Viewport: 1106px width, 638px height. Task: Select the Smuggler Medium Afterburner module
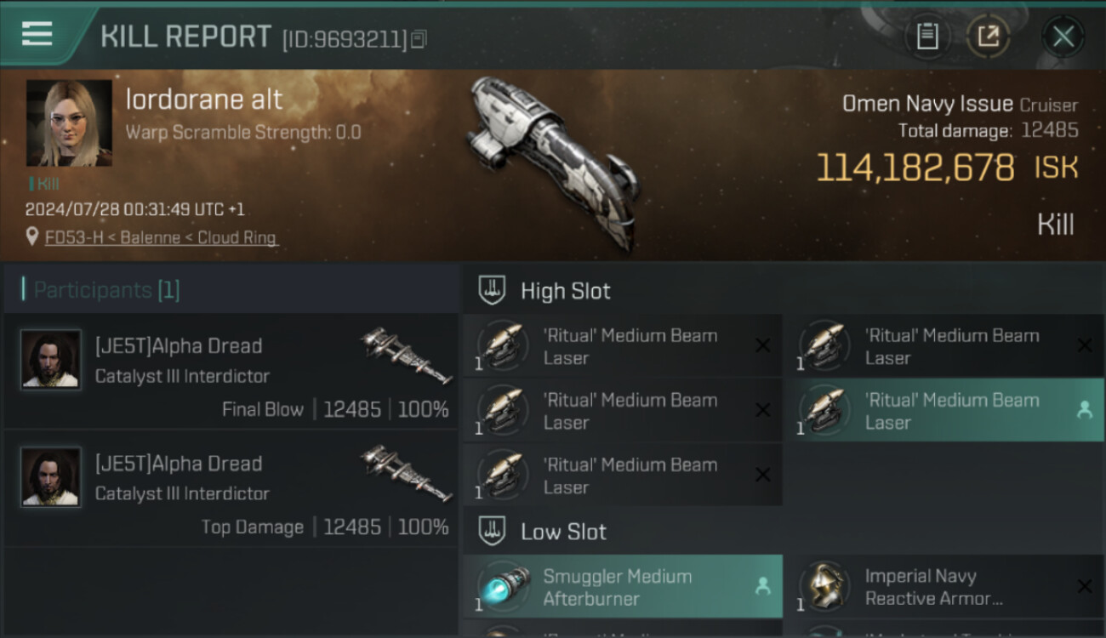[x=623, y=586]
